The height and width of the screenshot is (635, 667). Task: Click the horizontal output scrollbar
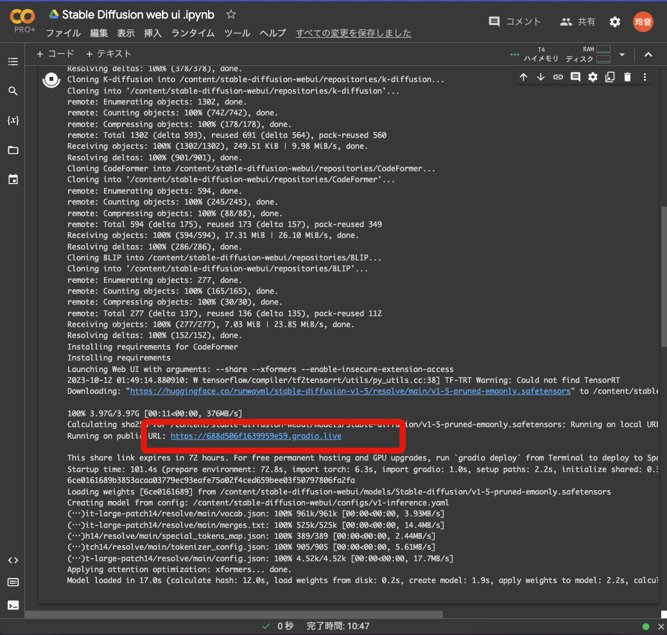pos(234,614)
